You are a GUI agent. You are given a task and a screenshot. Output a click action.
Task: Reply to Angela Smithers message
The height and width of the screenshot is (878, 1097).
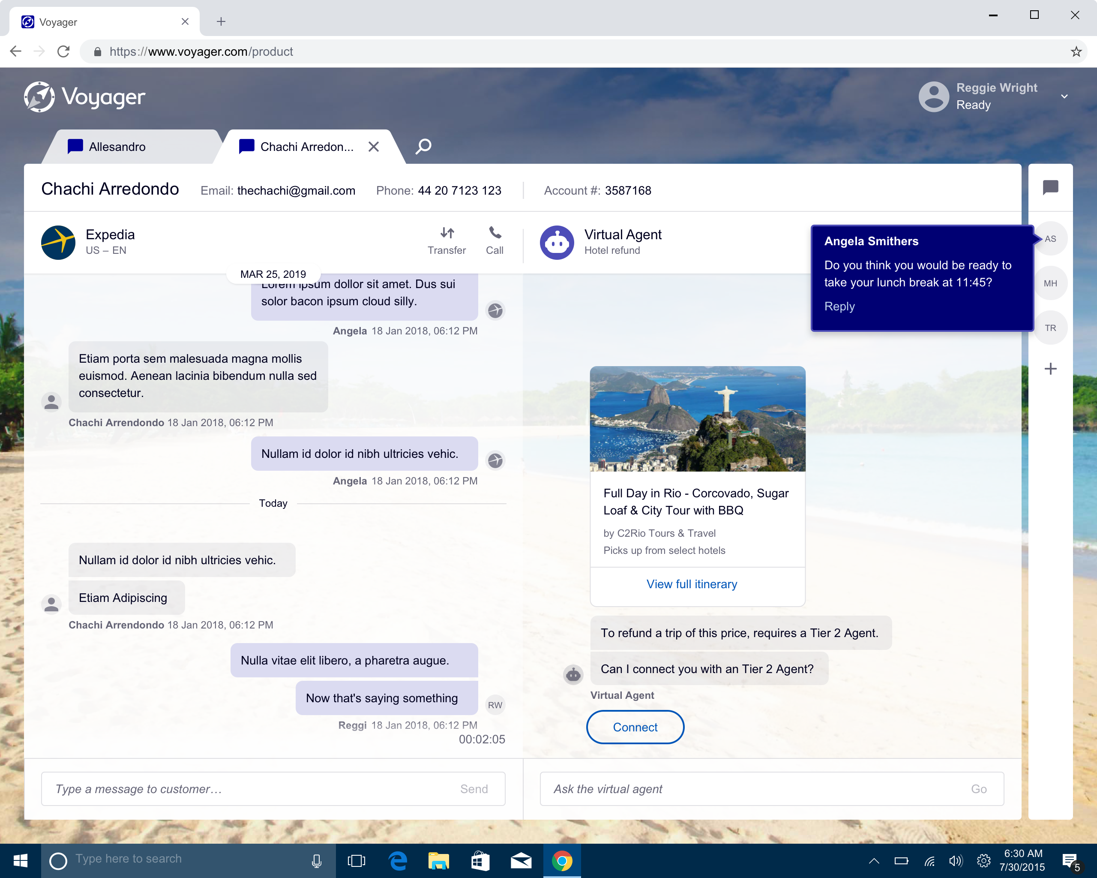coord(839,306)
